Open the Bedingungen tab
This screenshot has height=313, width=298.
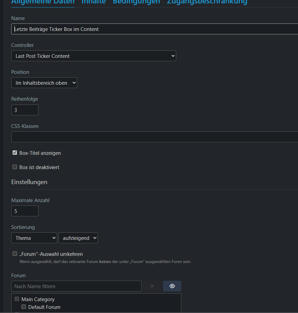136,2
